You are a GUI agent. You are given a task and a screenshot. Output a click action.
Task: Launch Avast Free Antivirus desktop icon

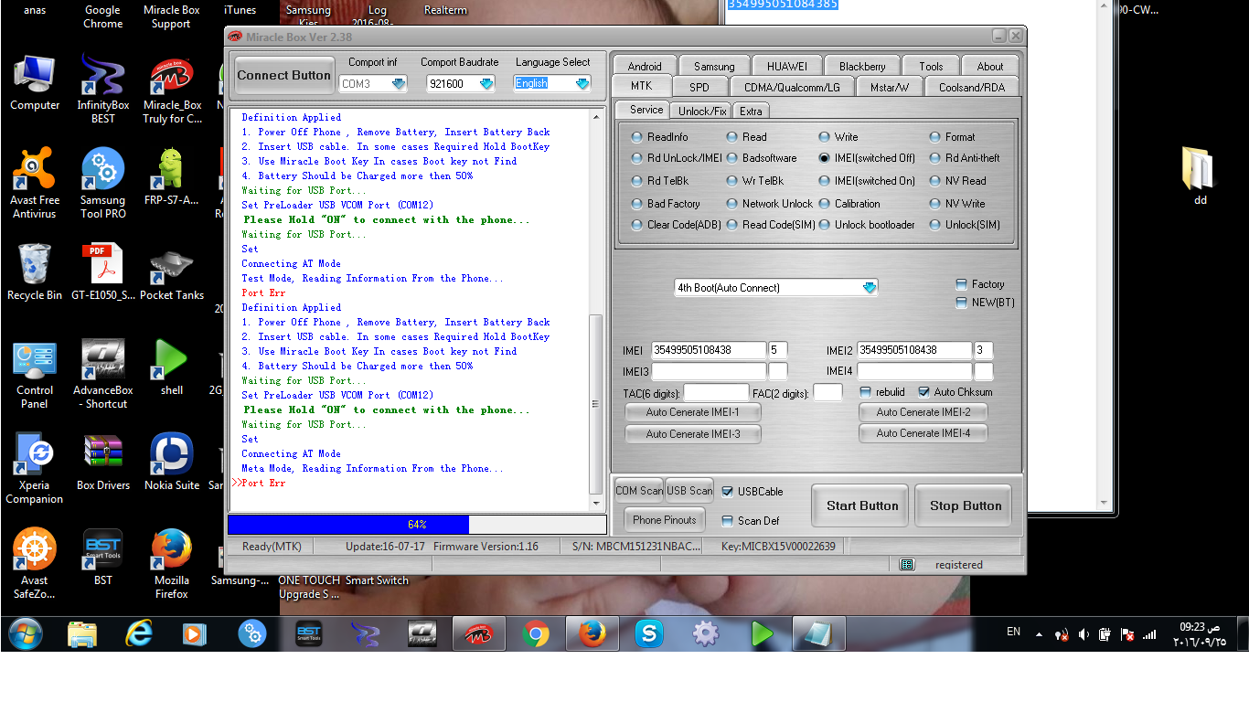click(35, 184)
